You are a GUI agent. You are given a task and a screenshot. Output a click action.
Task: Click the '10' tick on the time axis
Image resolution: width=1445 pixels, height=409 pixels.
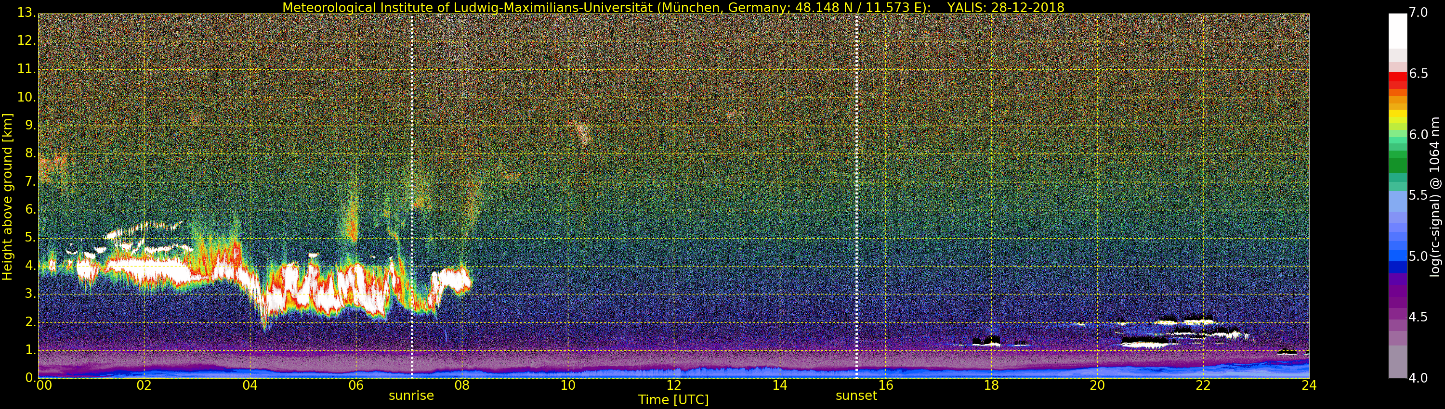568,385
